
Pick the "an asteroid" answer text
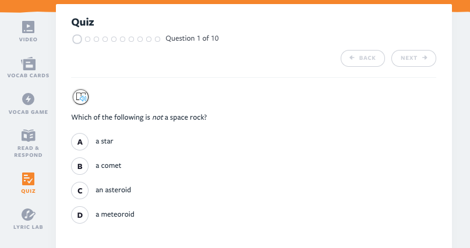coord(113,190)
